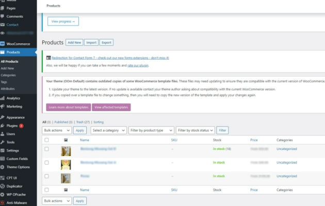This screenshot has width=325, height=206.
Task: Click View affected templates button
Action: pyautogui.click(x=111, y=107)
